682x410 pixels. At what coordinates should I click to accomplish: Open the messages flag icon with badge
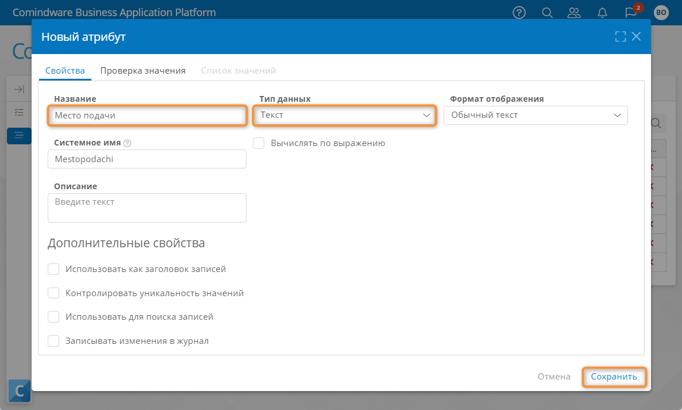pos(631,12)
